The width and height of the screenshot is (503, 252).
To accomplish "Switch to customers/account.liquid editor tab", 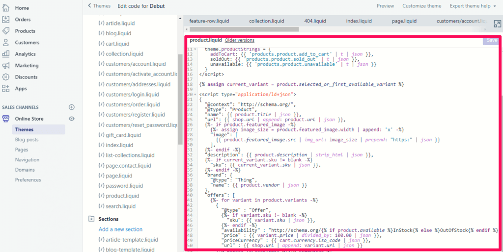I will pyautogui.click(x=461, y=21).
